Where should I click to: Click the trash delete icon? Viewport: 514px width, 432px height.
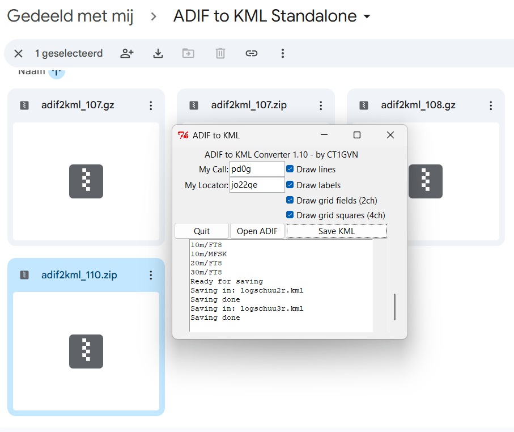pos(220,53)
